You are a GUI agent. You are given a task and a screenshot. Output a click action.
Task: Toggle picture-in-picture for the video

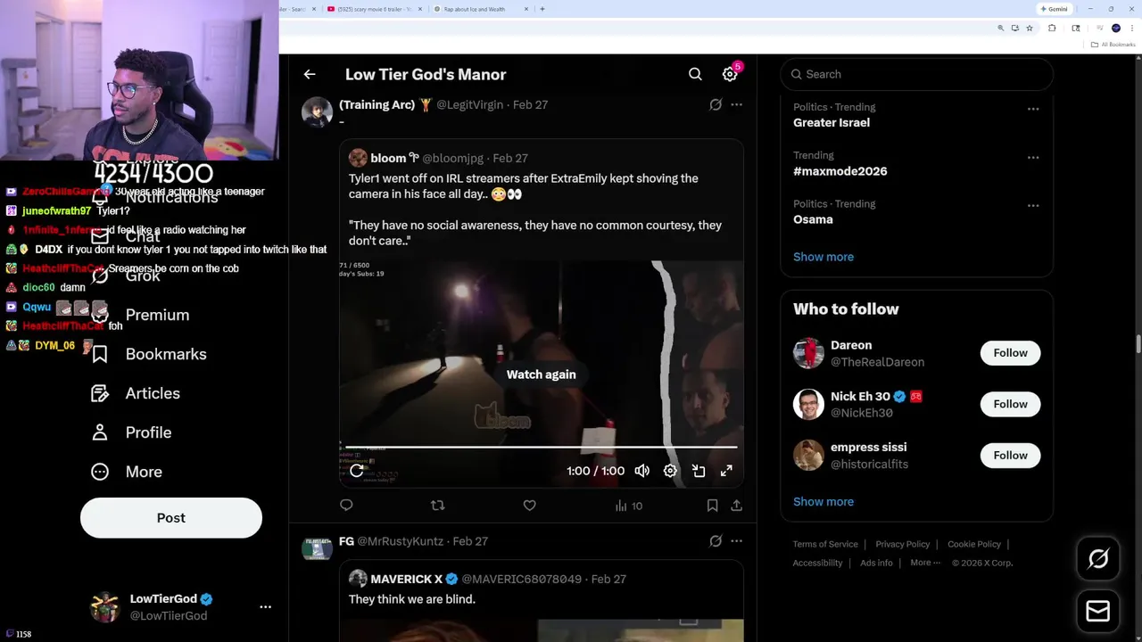(x=699, y=471)
